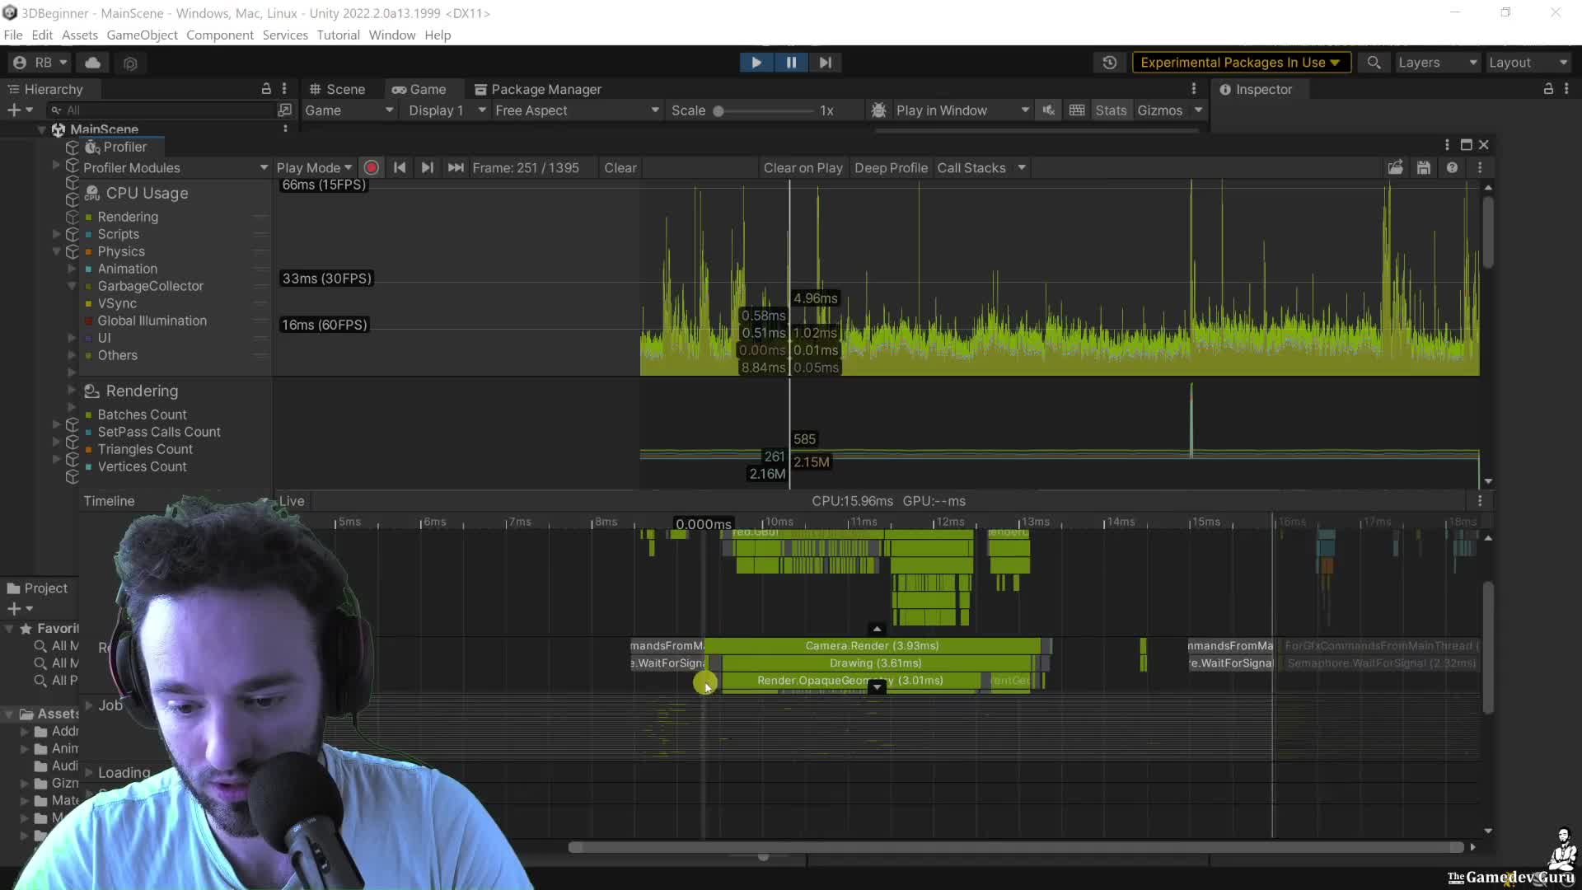Viewport: 1582px width, 890px height.
Task: Click the cloud services icon in the toolbar
Action: [x=92, y=63]
